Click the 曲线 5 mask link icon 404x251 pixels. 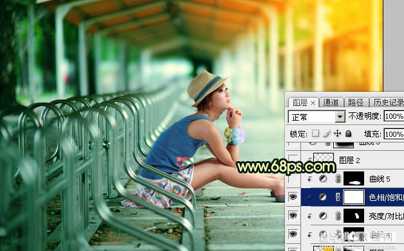(x=338, y=178)
